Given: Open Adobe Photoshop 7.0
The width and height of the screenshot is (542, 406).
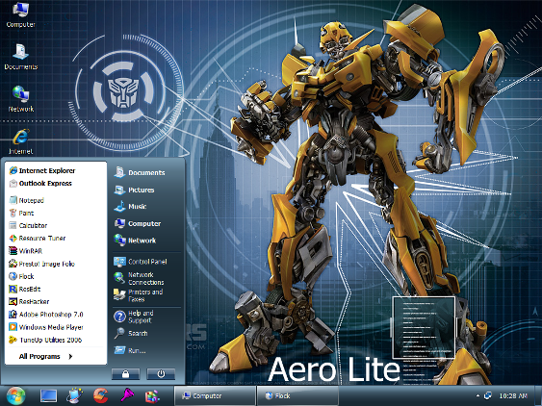Looking at the screenshot, I should coord(46,315).
